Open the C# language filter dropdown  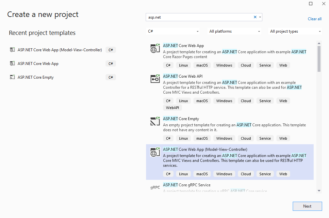[x=173, y=31]
